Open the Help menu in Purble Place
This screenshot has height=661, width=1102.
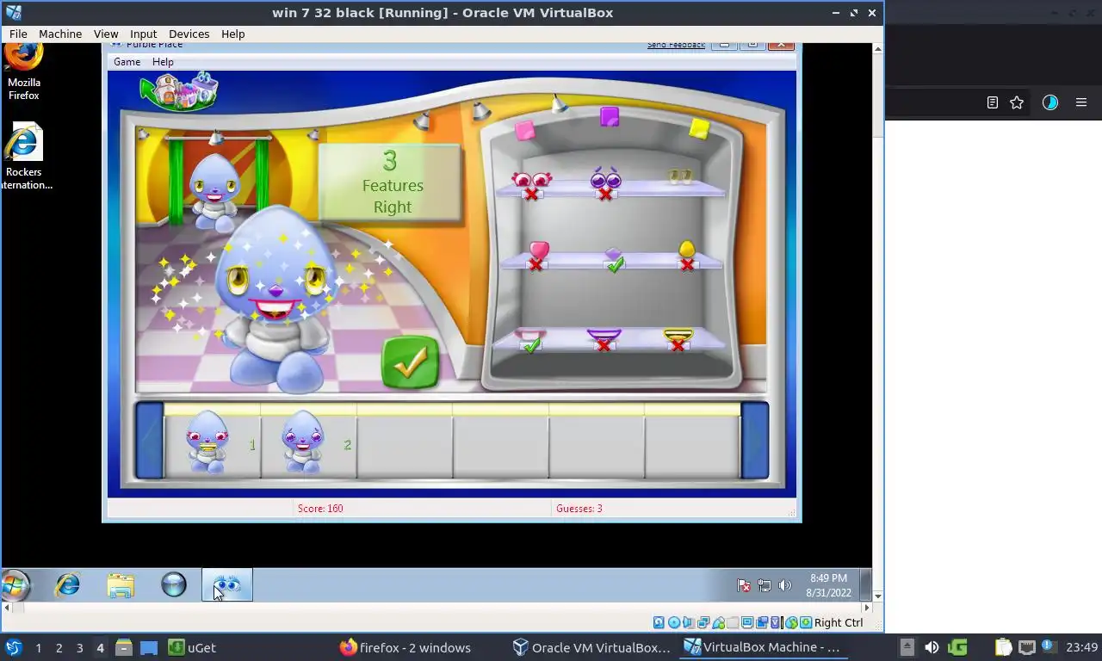tap(163, 62)
